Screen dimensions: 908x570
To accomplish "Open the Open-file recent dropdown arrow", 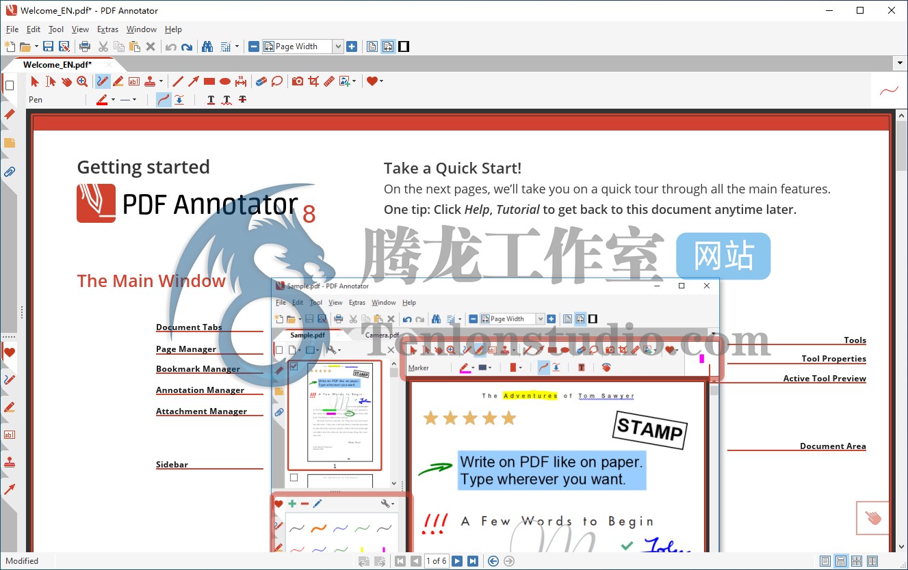I will click(x=36, y=46).
